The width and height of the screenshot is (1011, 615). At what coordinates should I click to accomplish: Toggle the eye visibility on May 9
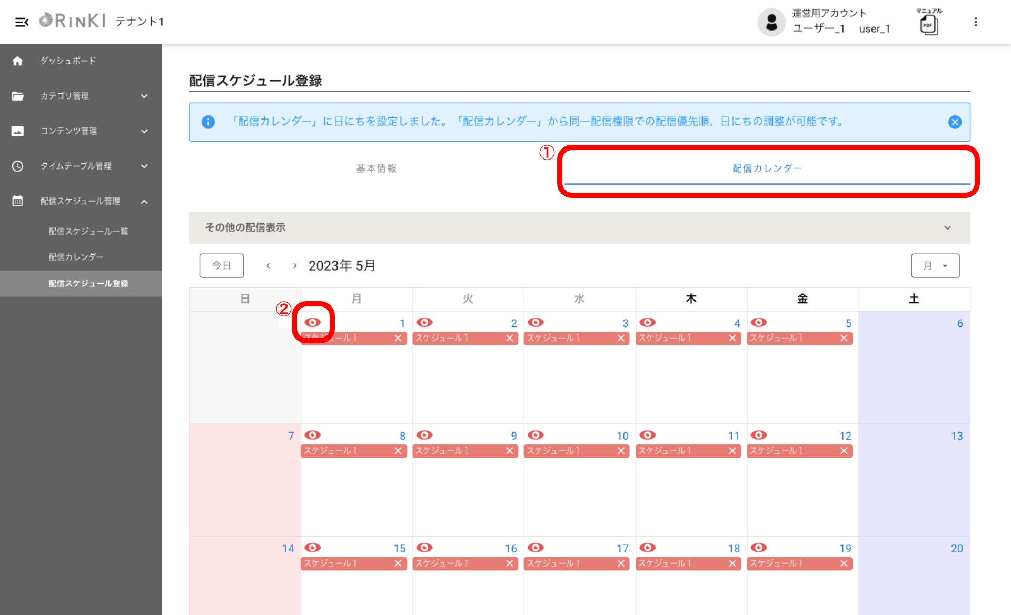(x=424, y=435)
